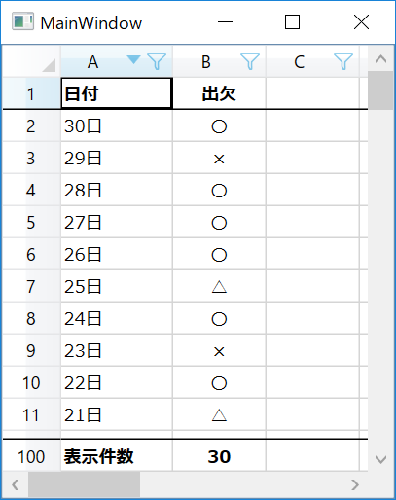Screen dimensions: 396x500
Task: Select the × cell next to 29日
Action: pyautogui.click(x=219, y=159)
